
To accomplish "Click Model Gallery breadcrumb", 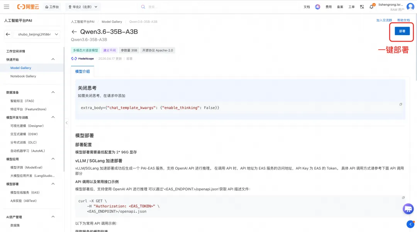I will (x=112, y=22).
